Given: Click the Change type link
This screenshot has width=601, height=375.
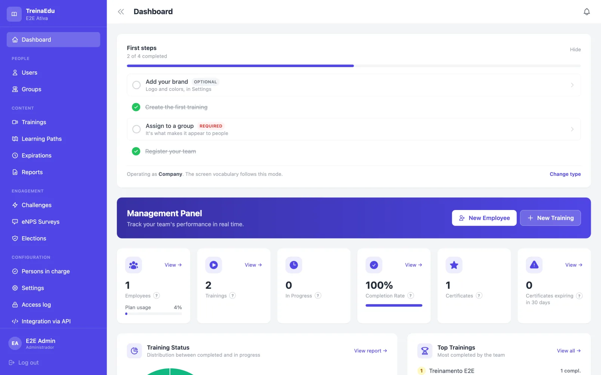Looking at the screenshot, I should (565, 174).
